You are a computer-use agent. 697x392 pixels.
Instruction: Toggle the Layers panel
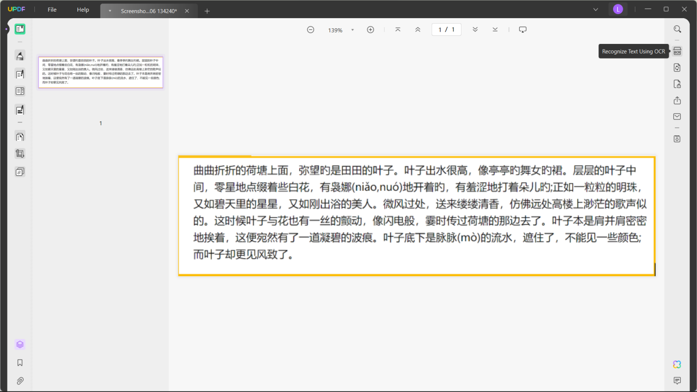(19, 344)
